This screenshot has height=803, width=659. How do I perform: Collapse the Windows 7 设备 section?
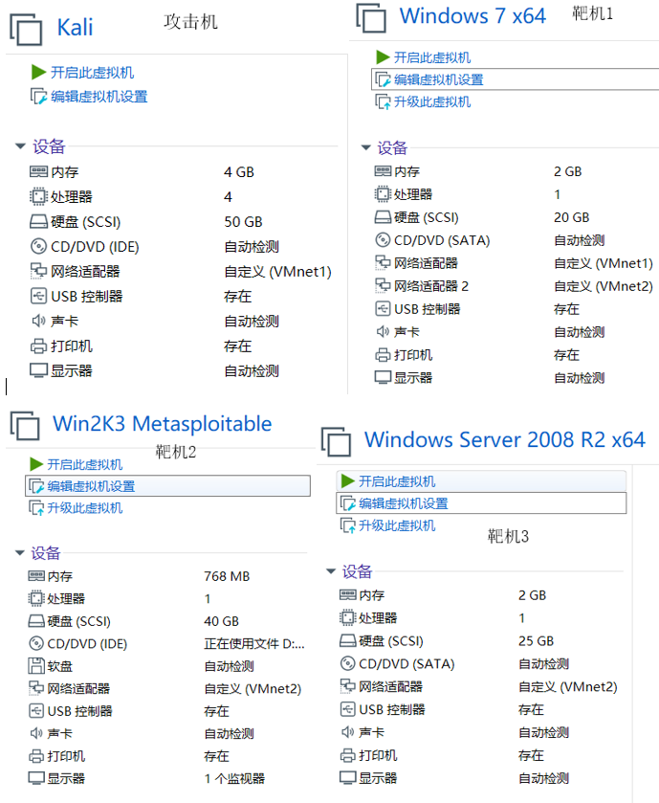(x=365, y=147)
